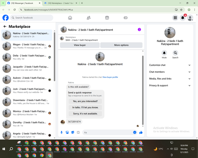This screenshot has height=158, width=198.
Task: Open the Chrome three-dot menu
Action: [194, 10]
